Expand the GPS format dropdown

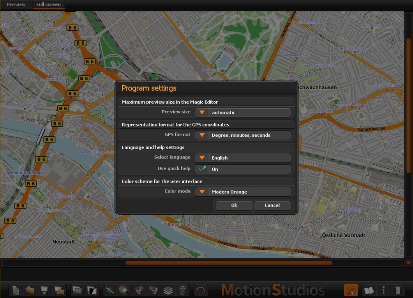(202, 135)
